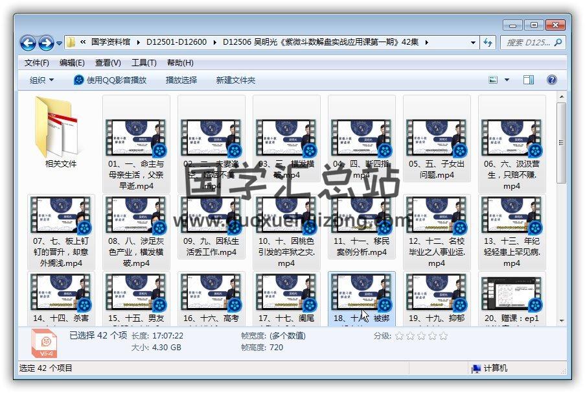Expand the arrow after 国学资料馆 breadcrumb
This screenshot has height=393, width=585.
coord(139,42)
